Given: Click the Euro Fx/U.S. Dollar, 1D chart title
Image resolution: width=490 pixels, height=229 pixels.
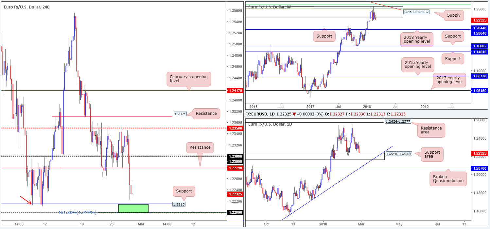Looking at the screenshot, I should coord(271,124).
